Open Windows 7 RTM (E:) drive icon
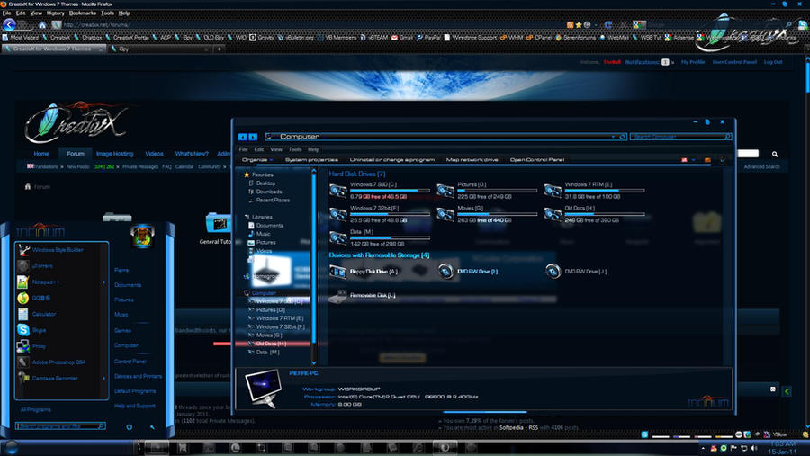Viewport: 810px width, 456px height. 553,191
